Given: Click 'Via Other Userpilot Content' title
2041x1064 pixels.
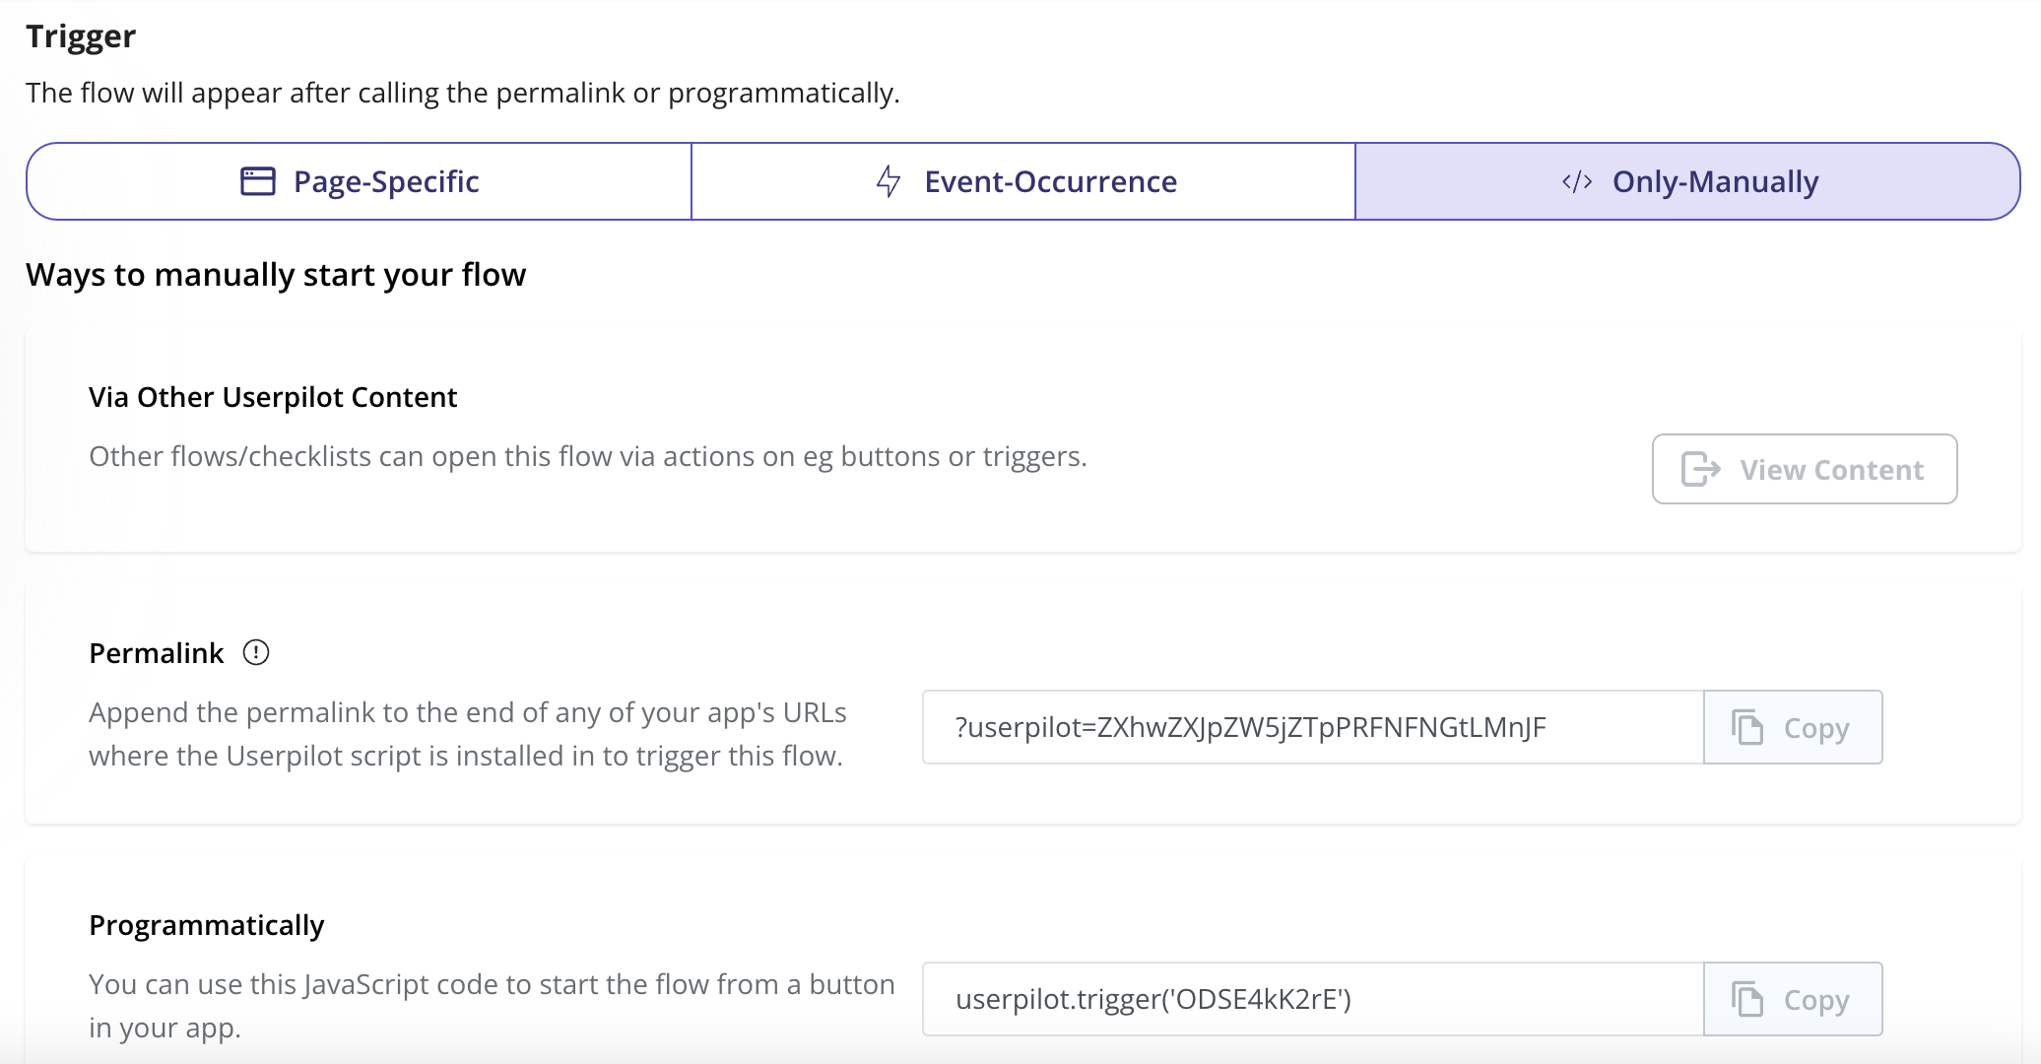Looking at the screenshot, I should click(273, 397).
